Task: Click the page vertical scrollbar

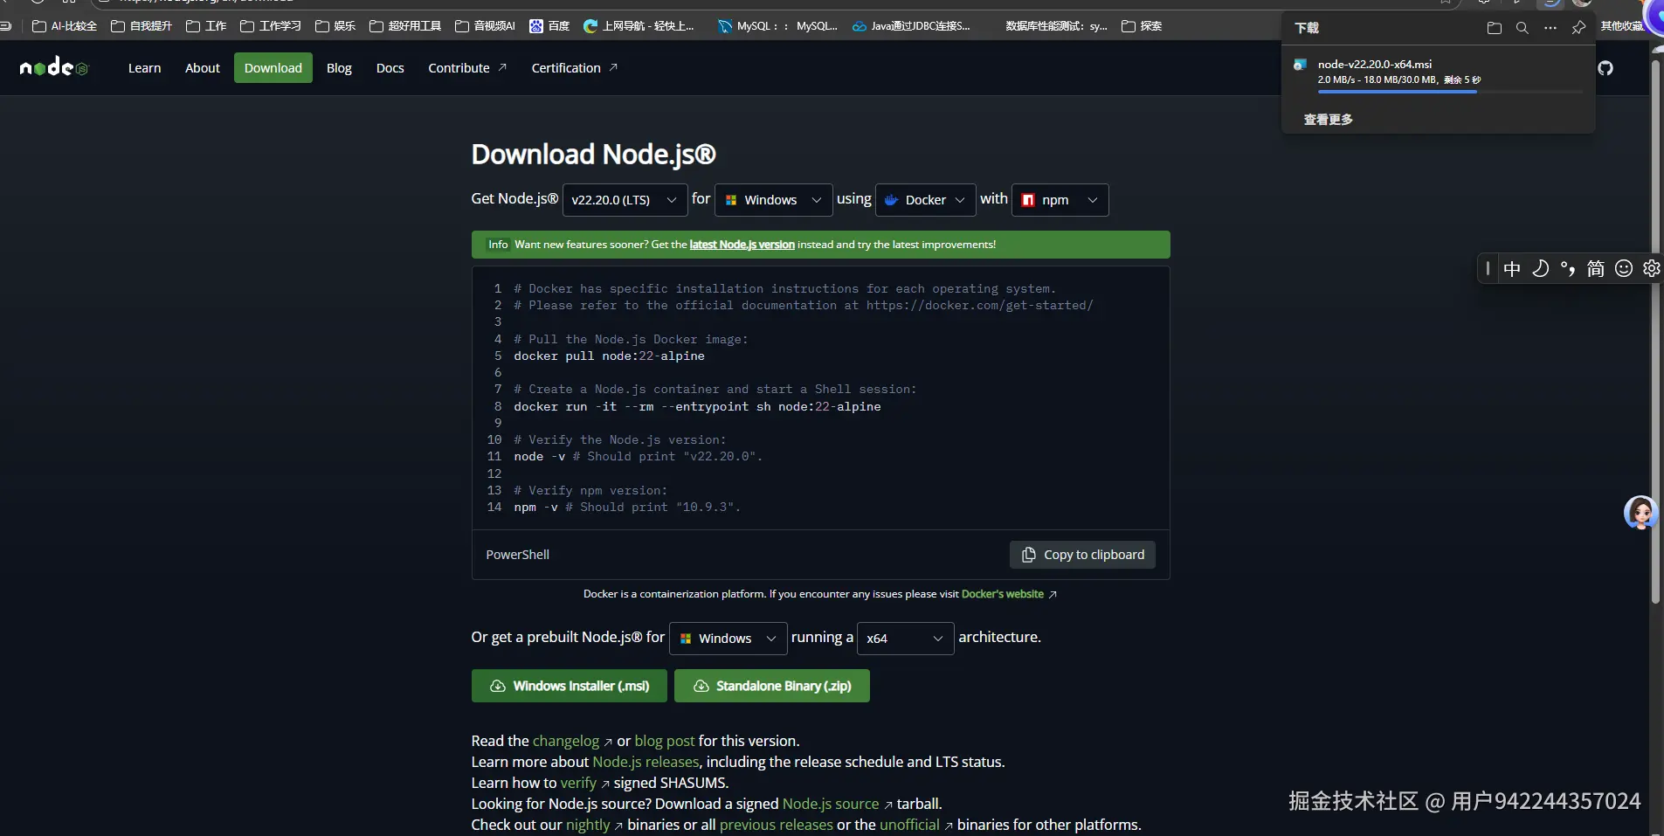Action: [x=1655, y=332]
